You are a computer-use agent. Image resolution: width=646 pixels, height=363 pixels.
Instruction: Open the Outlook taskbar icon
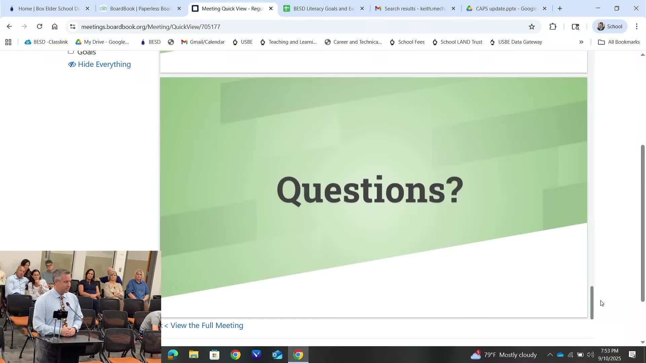click(277, 355)
